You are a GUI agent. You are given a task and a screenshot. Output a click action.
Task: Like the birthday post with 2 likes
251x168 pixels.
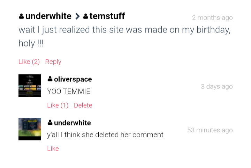tap(29, 62)
